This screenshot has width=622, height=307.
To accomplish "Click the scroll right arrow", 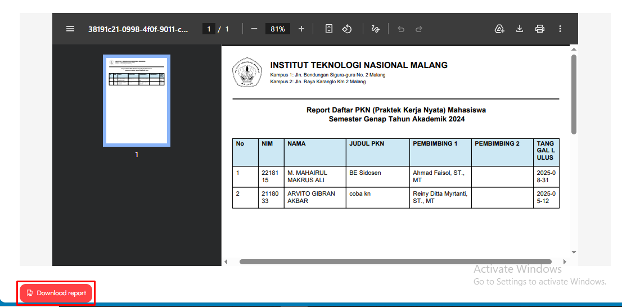I will click(x=565, y=262).
